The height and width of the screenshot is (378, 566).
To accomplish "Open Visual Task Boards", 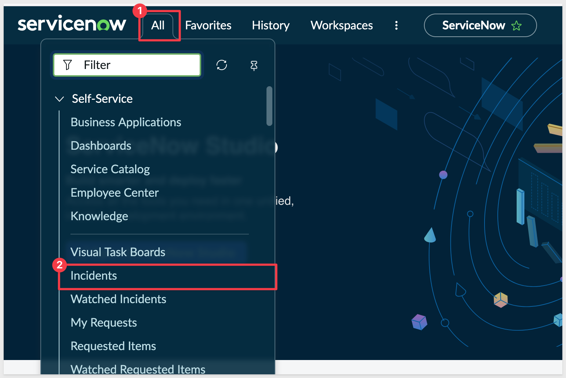I will pyautogui.click(x=118, y=252).
